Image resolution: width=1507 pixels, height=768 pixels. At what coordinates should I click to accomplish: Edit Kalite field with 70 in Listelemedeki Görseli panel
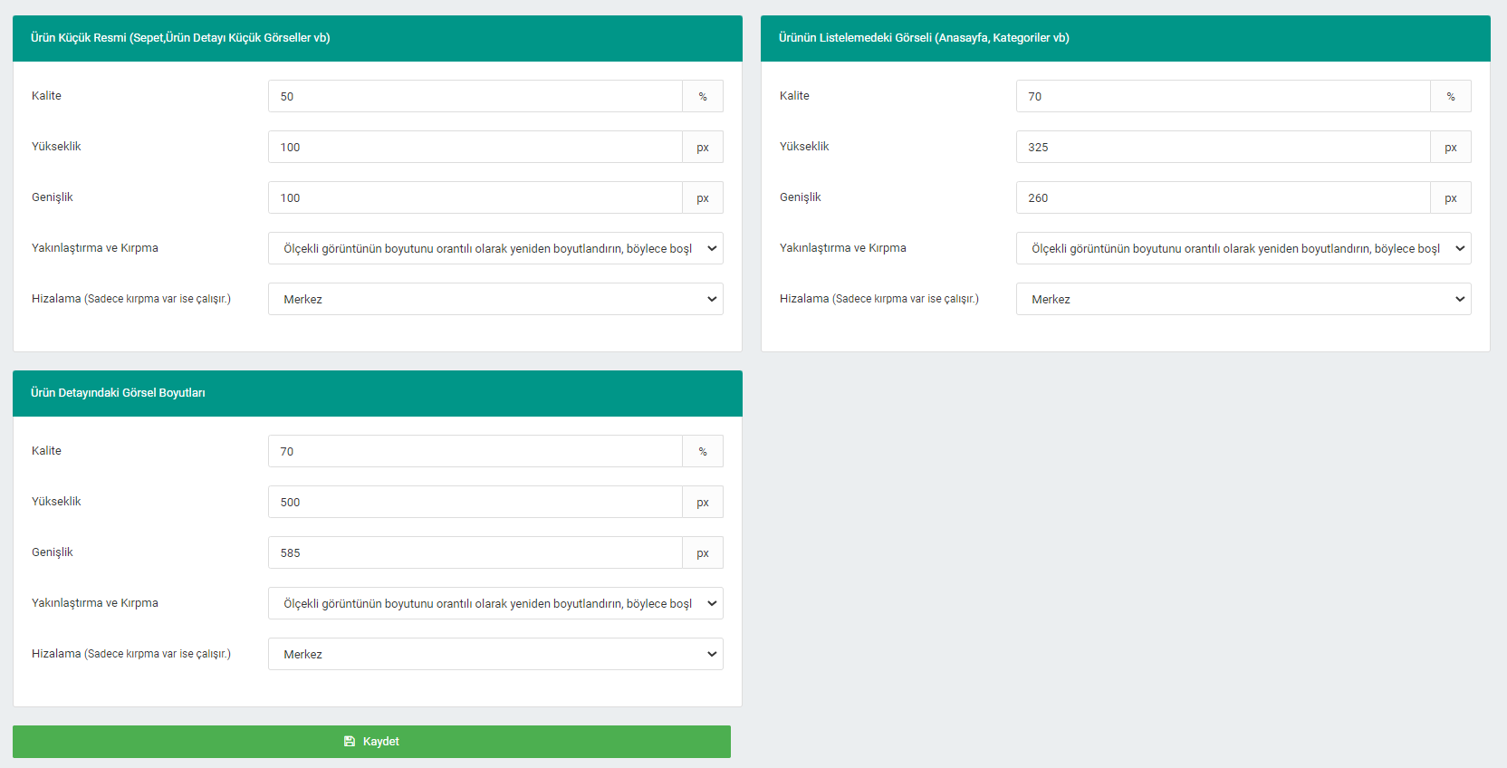[x=1224, y=96]
